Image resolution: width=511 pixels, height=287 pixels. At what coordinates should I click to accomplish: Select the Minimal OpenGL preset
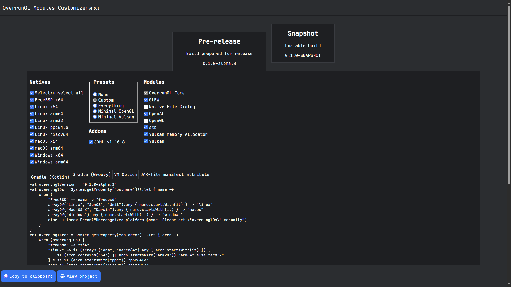(95, 111)
